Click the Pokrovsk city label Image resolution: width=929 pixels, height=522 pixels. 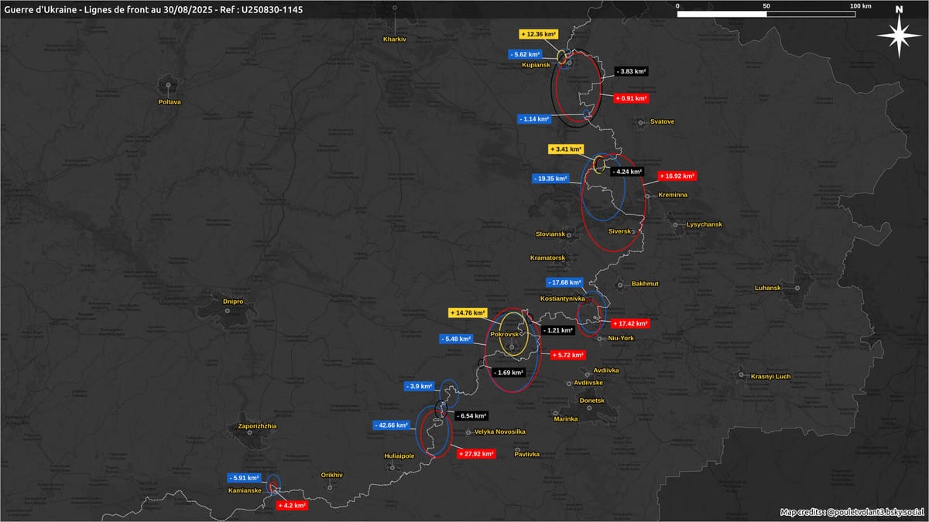[504, 334]
